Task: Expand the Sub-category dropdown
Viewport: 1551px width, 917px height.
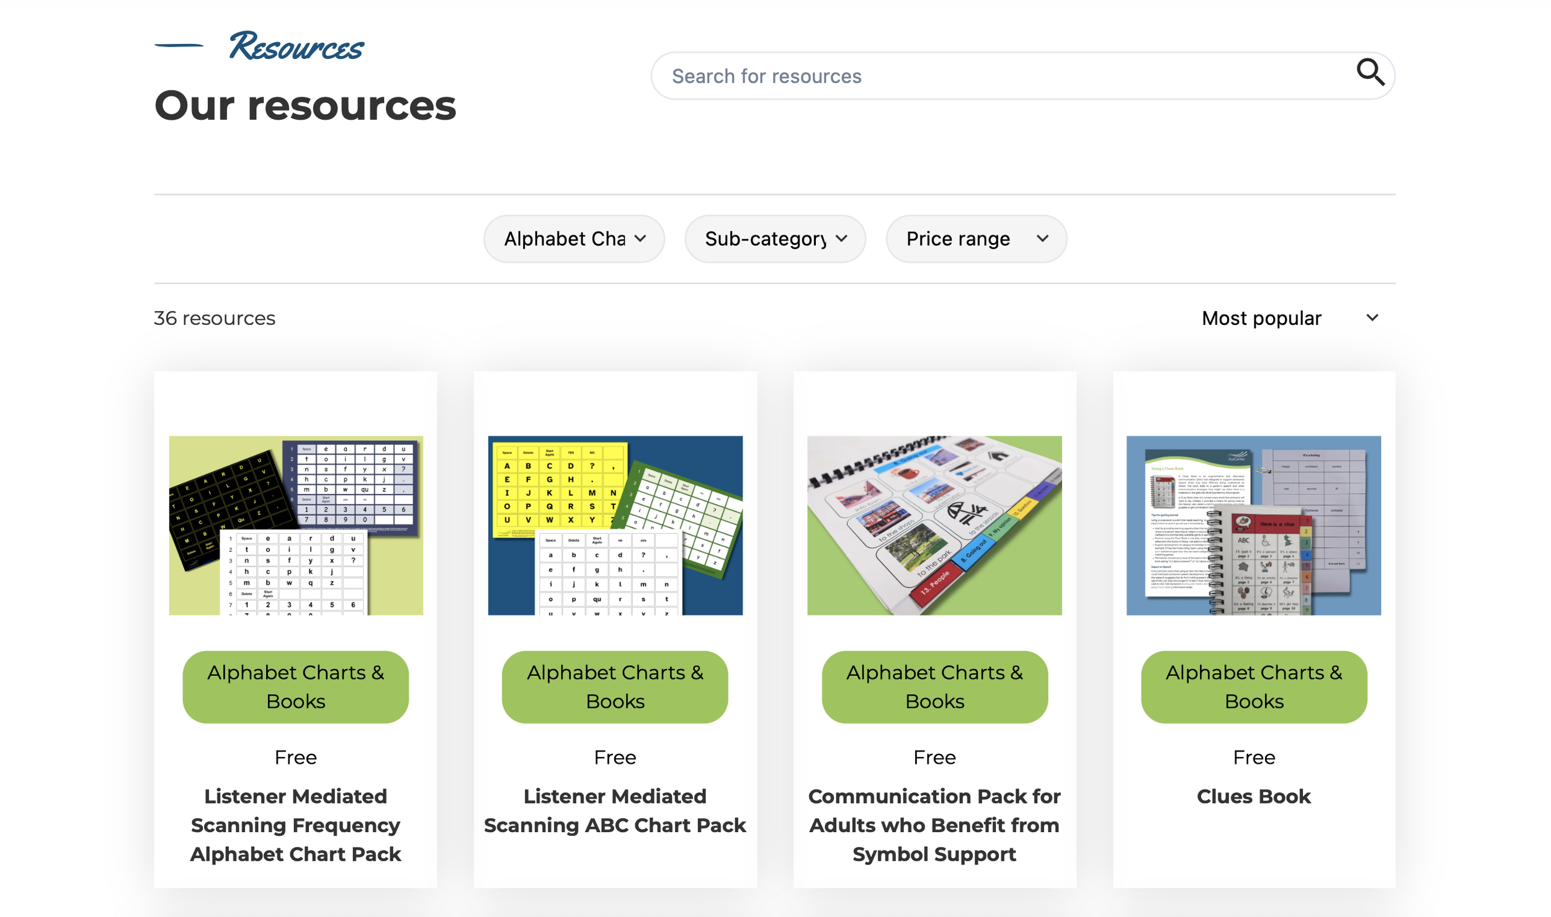Action: click(775, 239)
